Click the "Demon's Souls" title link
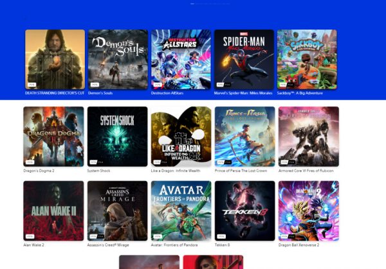This screenshot has height=269, width=386. point(100,93)
